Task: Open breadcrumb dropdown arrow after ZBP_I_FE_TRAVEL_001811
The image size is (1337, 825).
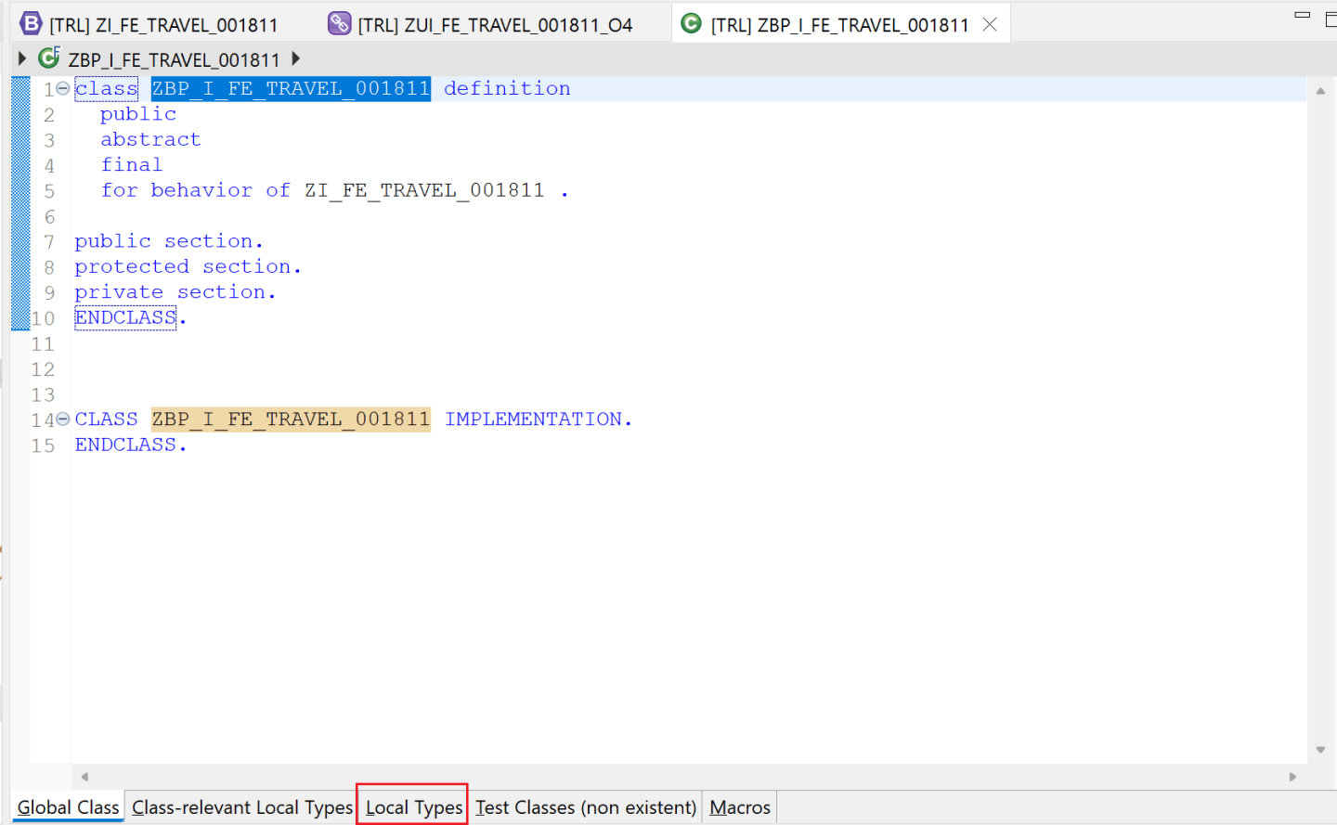Action: pos(295,58)
